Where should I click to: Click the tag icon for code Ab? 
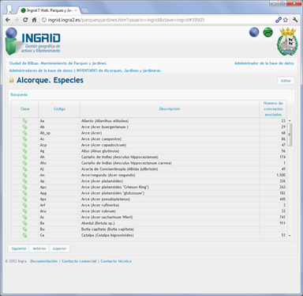(x=24, y=127)
